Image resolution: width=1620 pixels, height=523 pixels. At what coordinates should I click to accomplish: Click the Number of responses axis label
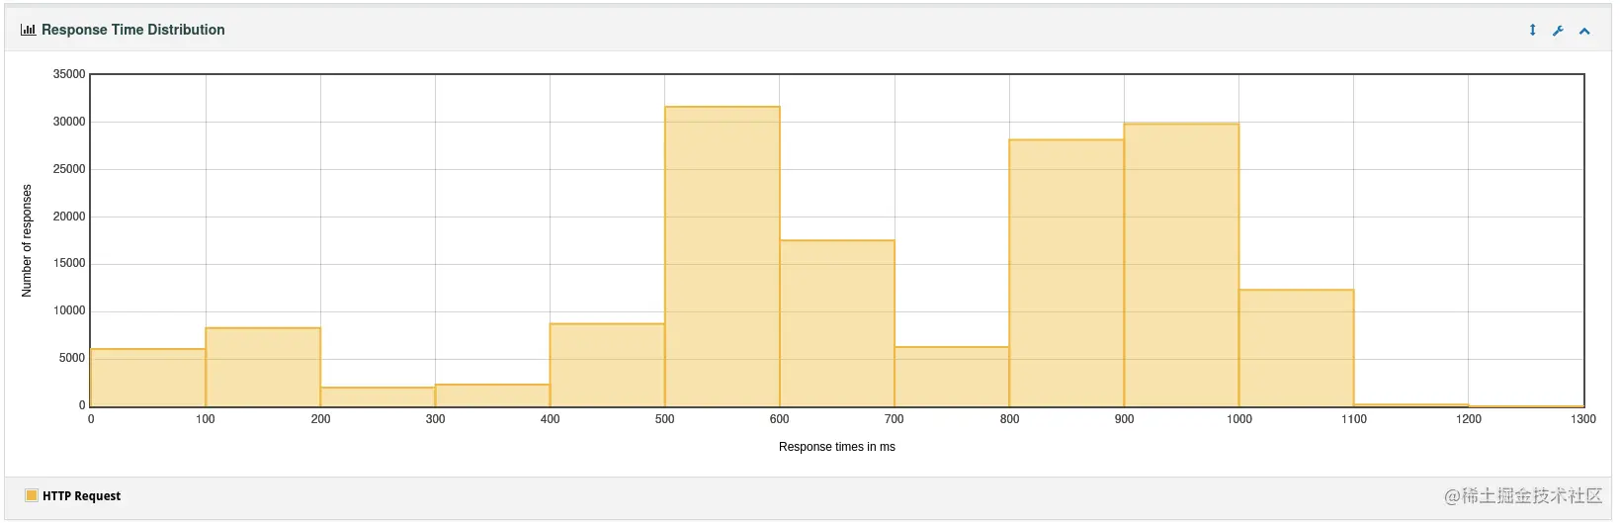27,240
